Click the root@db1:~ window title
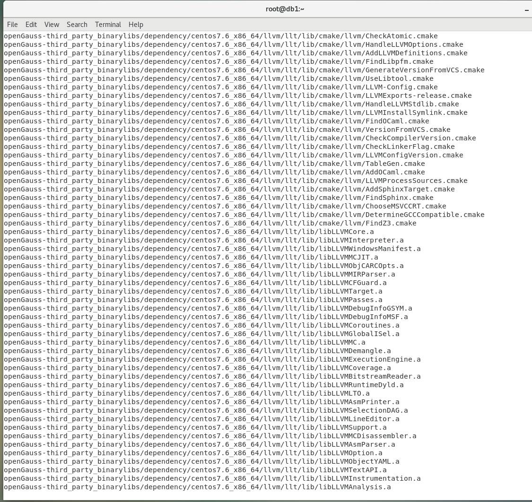This screenshot has width=532, height=502. [285, 9]
